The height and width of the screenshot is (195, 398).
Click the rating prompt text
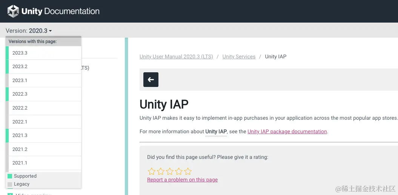[x=207, y=157]
